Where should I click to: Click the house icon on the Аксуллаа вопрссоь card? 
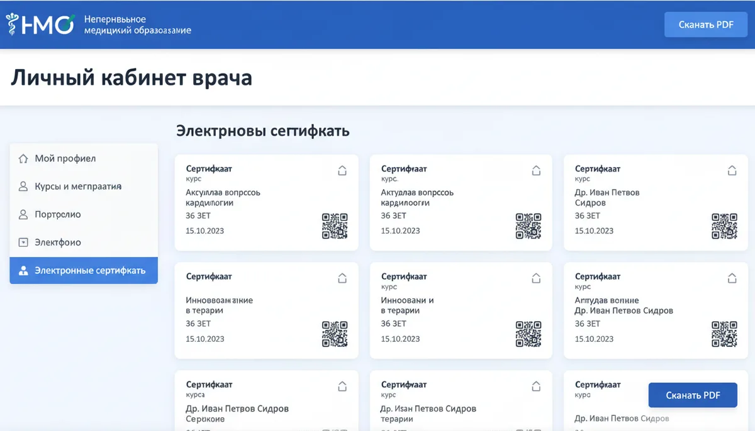(342, 170)
